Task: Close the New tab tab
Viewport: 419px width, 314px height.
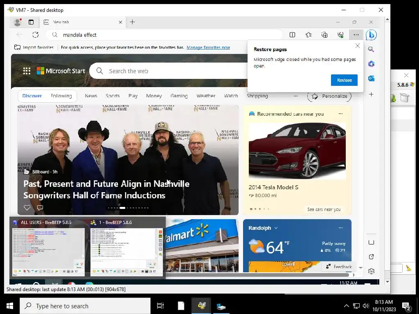Action: 121,22
